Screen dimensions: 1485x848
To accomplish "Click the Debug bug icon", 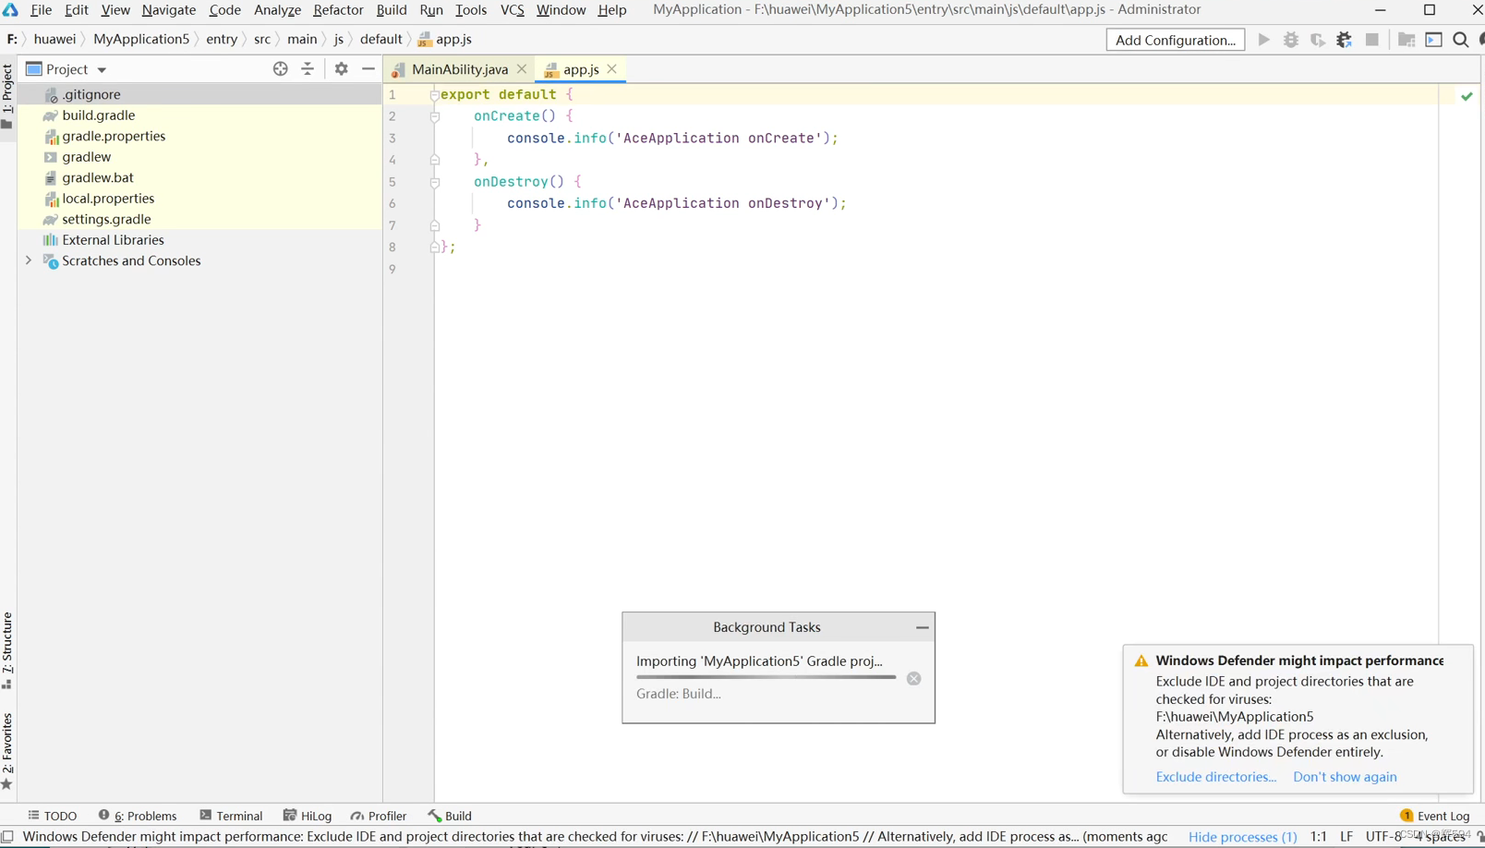I will (x=1291, y=40).
